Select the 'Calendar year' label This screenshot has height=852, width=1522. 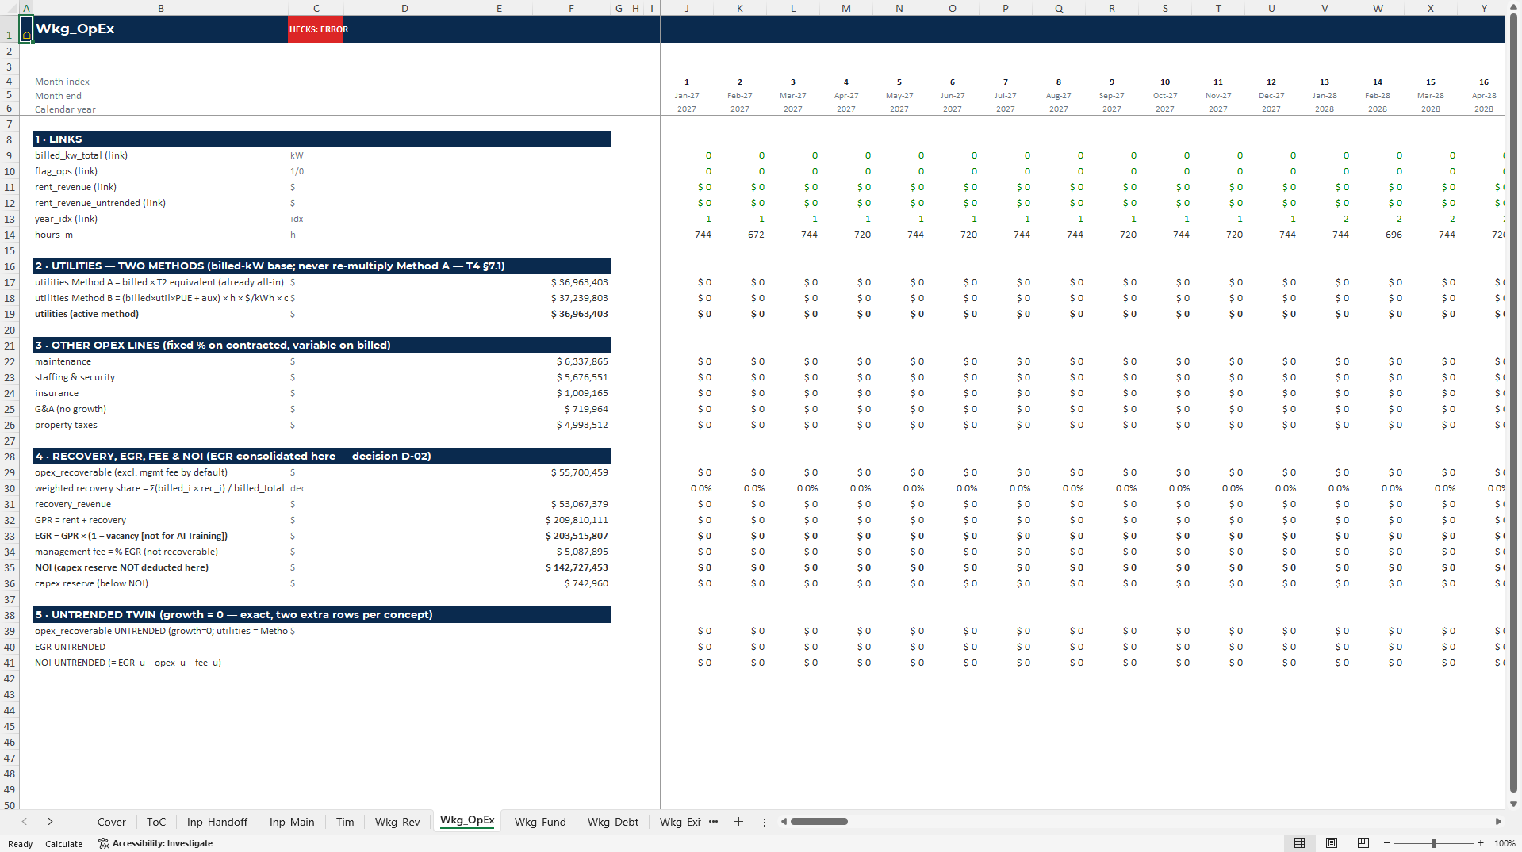coord(65,109)
